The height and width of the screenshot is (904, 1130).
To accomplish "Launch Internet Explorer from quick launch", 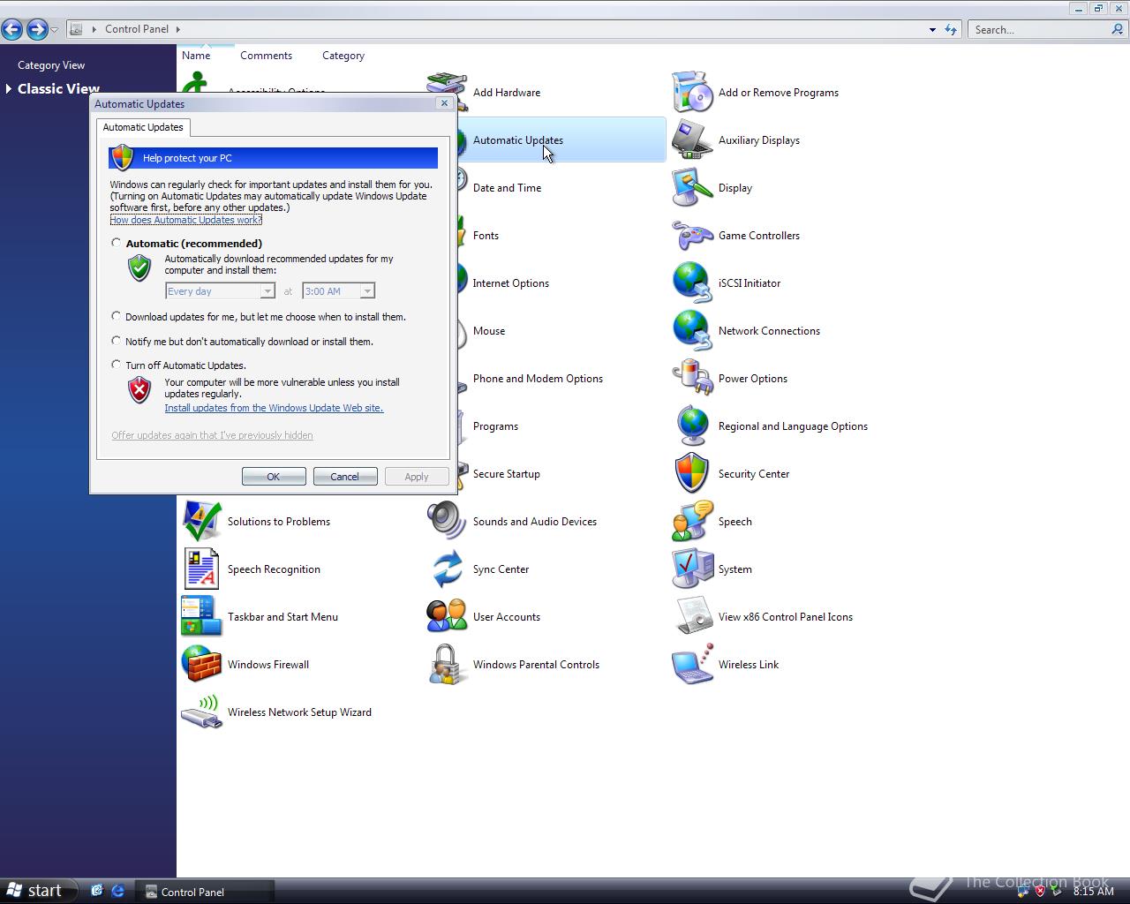I will [x=117, y=891].
